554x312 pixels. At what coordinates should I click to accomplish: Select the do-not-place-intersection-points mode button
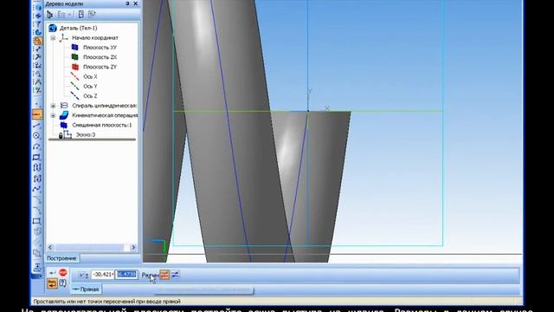pos(175,275)
